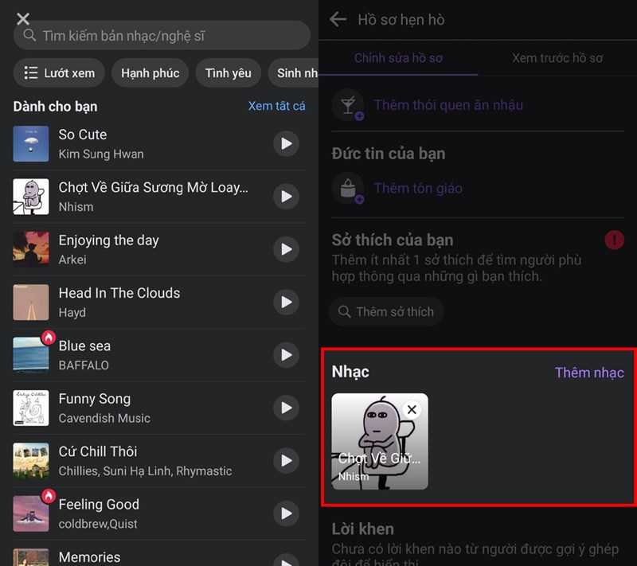Open Xem tất cả link
The image size is (637, 566).
click(x=276, y=106)
